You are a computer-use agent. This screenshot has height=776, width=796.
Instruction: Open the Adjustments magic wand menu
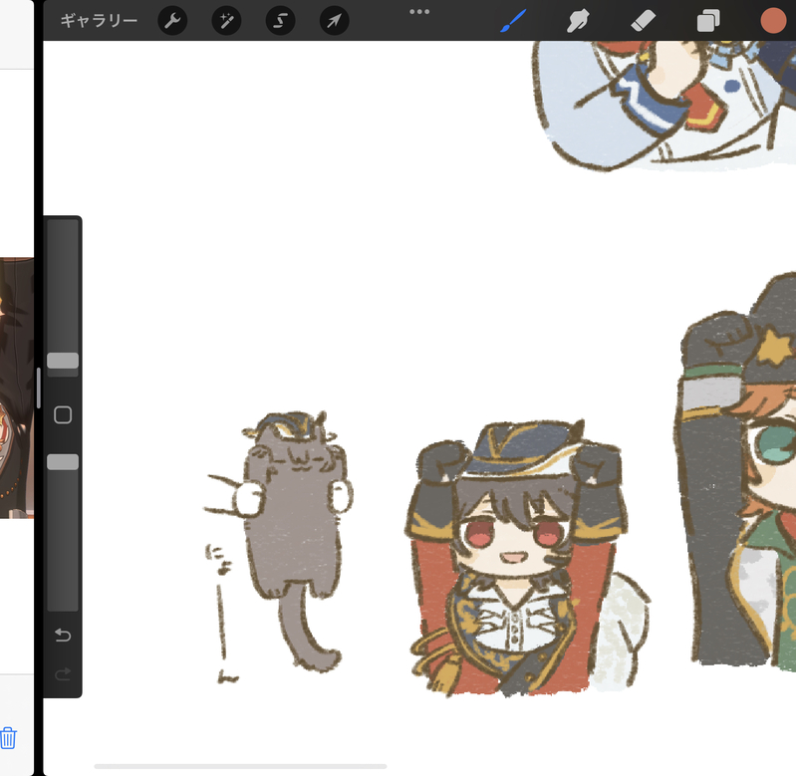pos(226,21)
